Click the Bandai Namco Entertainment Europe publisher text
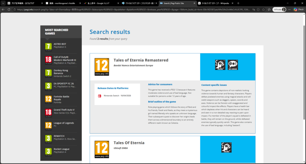This screenshot has width=306, height=164. click(133, 66)
